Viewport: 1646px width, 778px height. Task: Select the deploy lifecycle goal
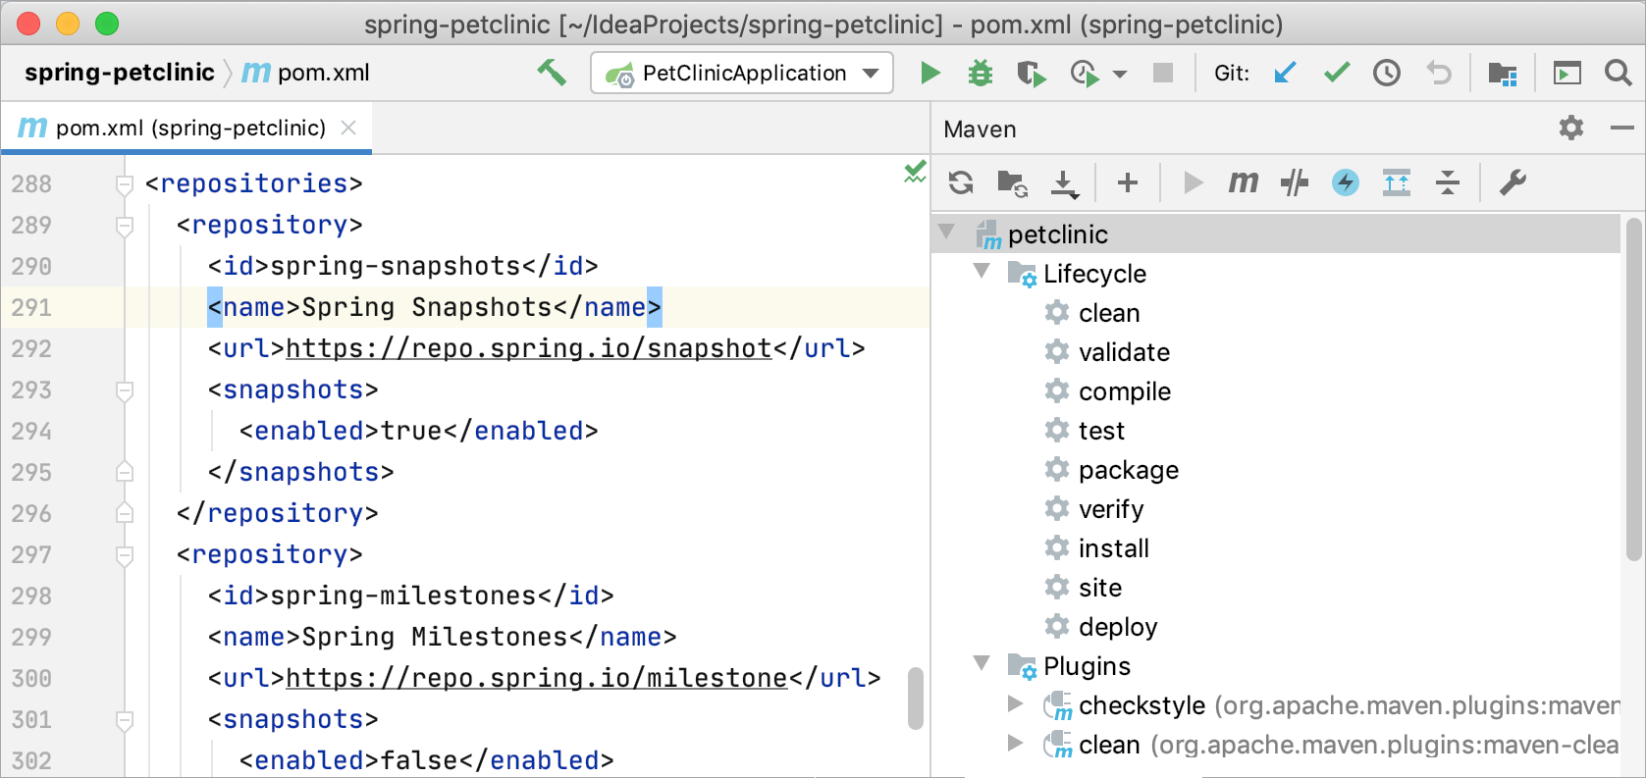(1118, 627)
